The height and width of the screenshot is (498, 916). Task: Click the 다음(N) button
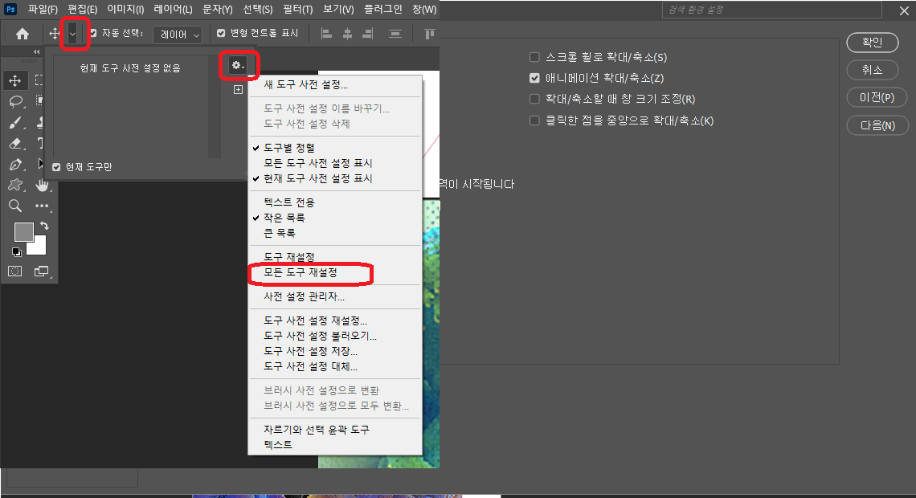(873, 125)
